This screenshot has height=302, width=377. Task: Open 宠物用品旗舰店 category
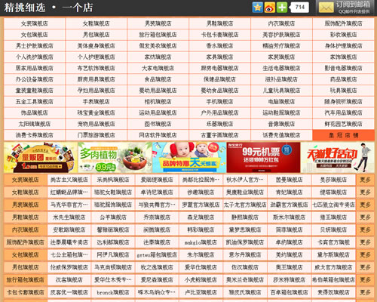(96, 124)
